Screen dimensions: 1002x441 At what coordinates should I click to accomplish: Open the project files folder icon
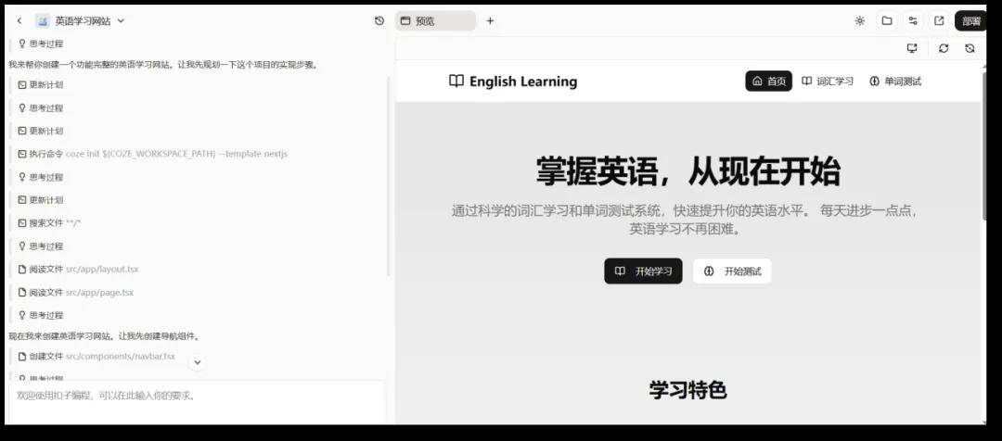(887, 20)
